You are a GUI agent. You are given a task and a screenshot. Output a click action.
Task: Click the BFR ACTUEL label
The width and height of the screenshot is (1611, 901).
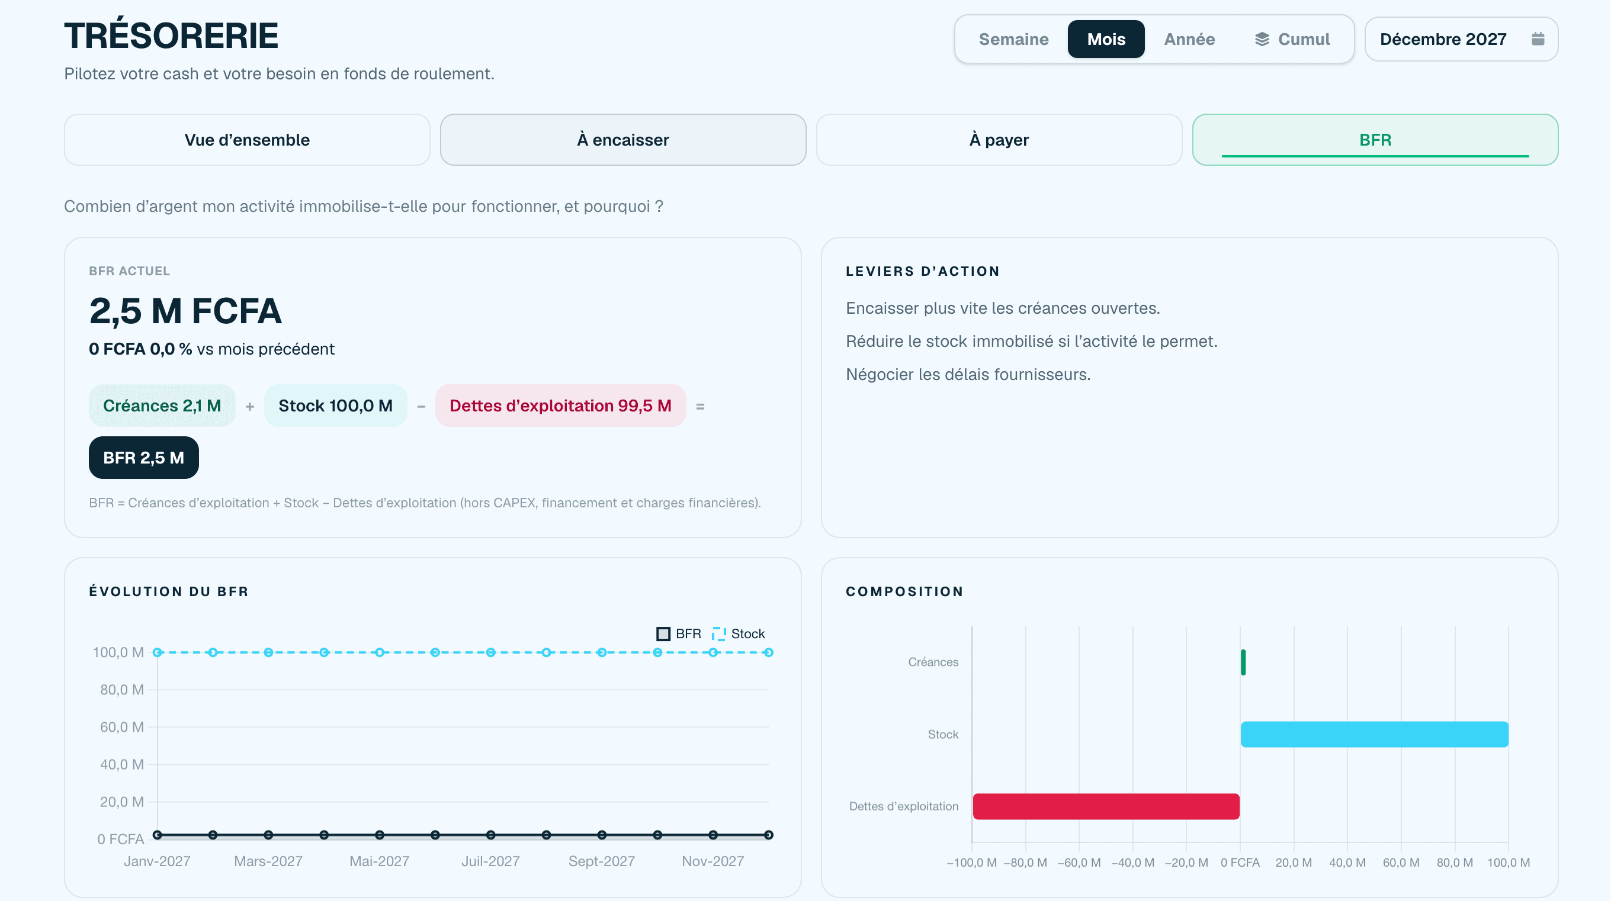click(x=130, y=271)
